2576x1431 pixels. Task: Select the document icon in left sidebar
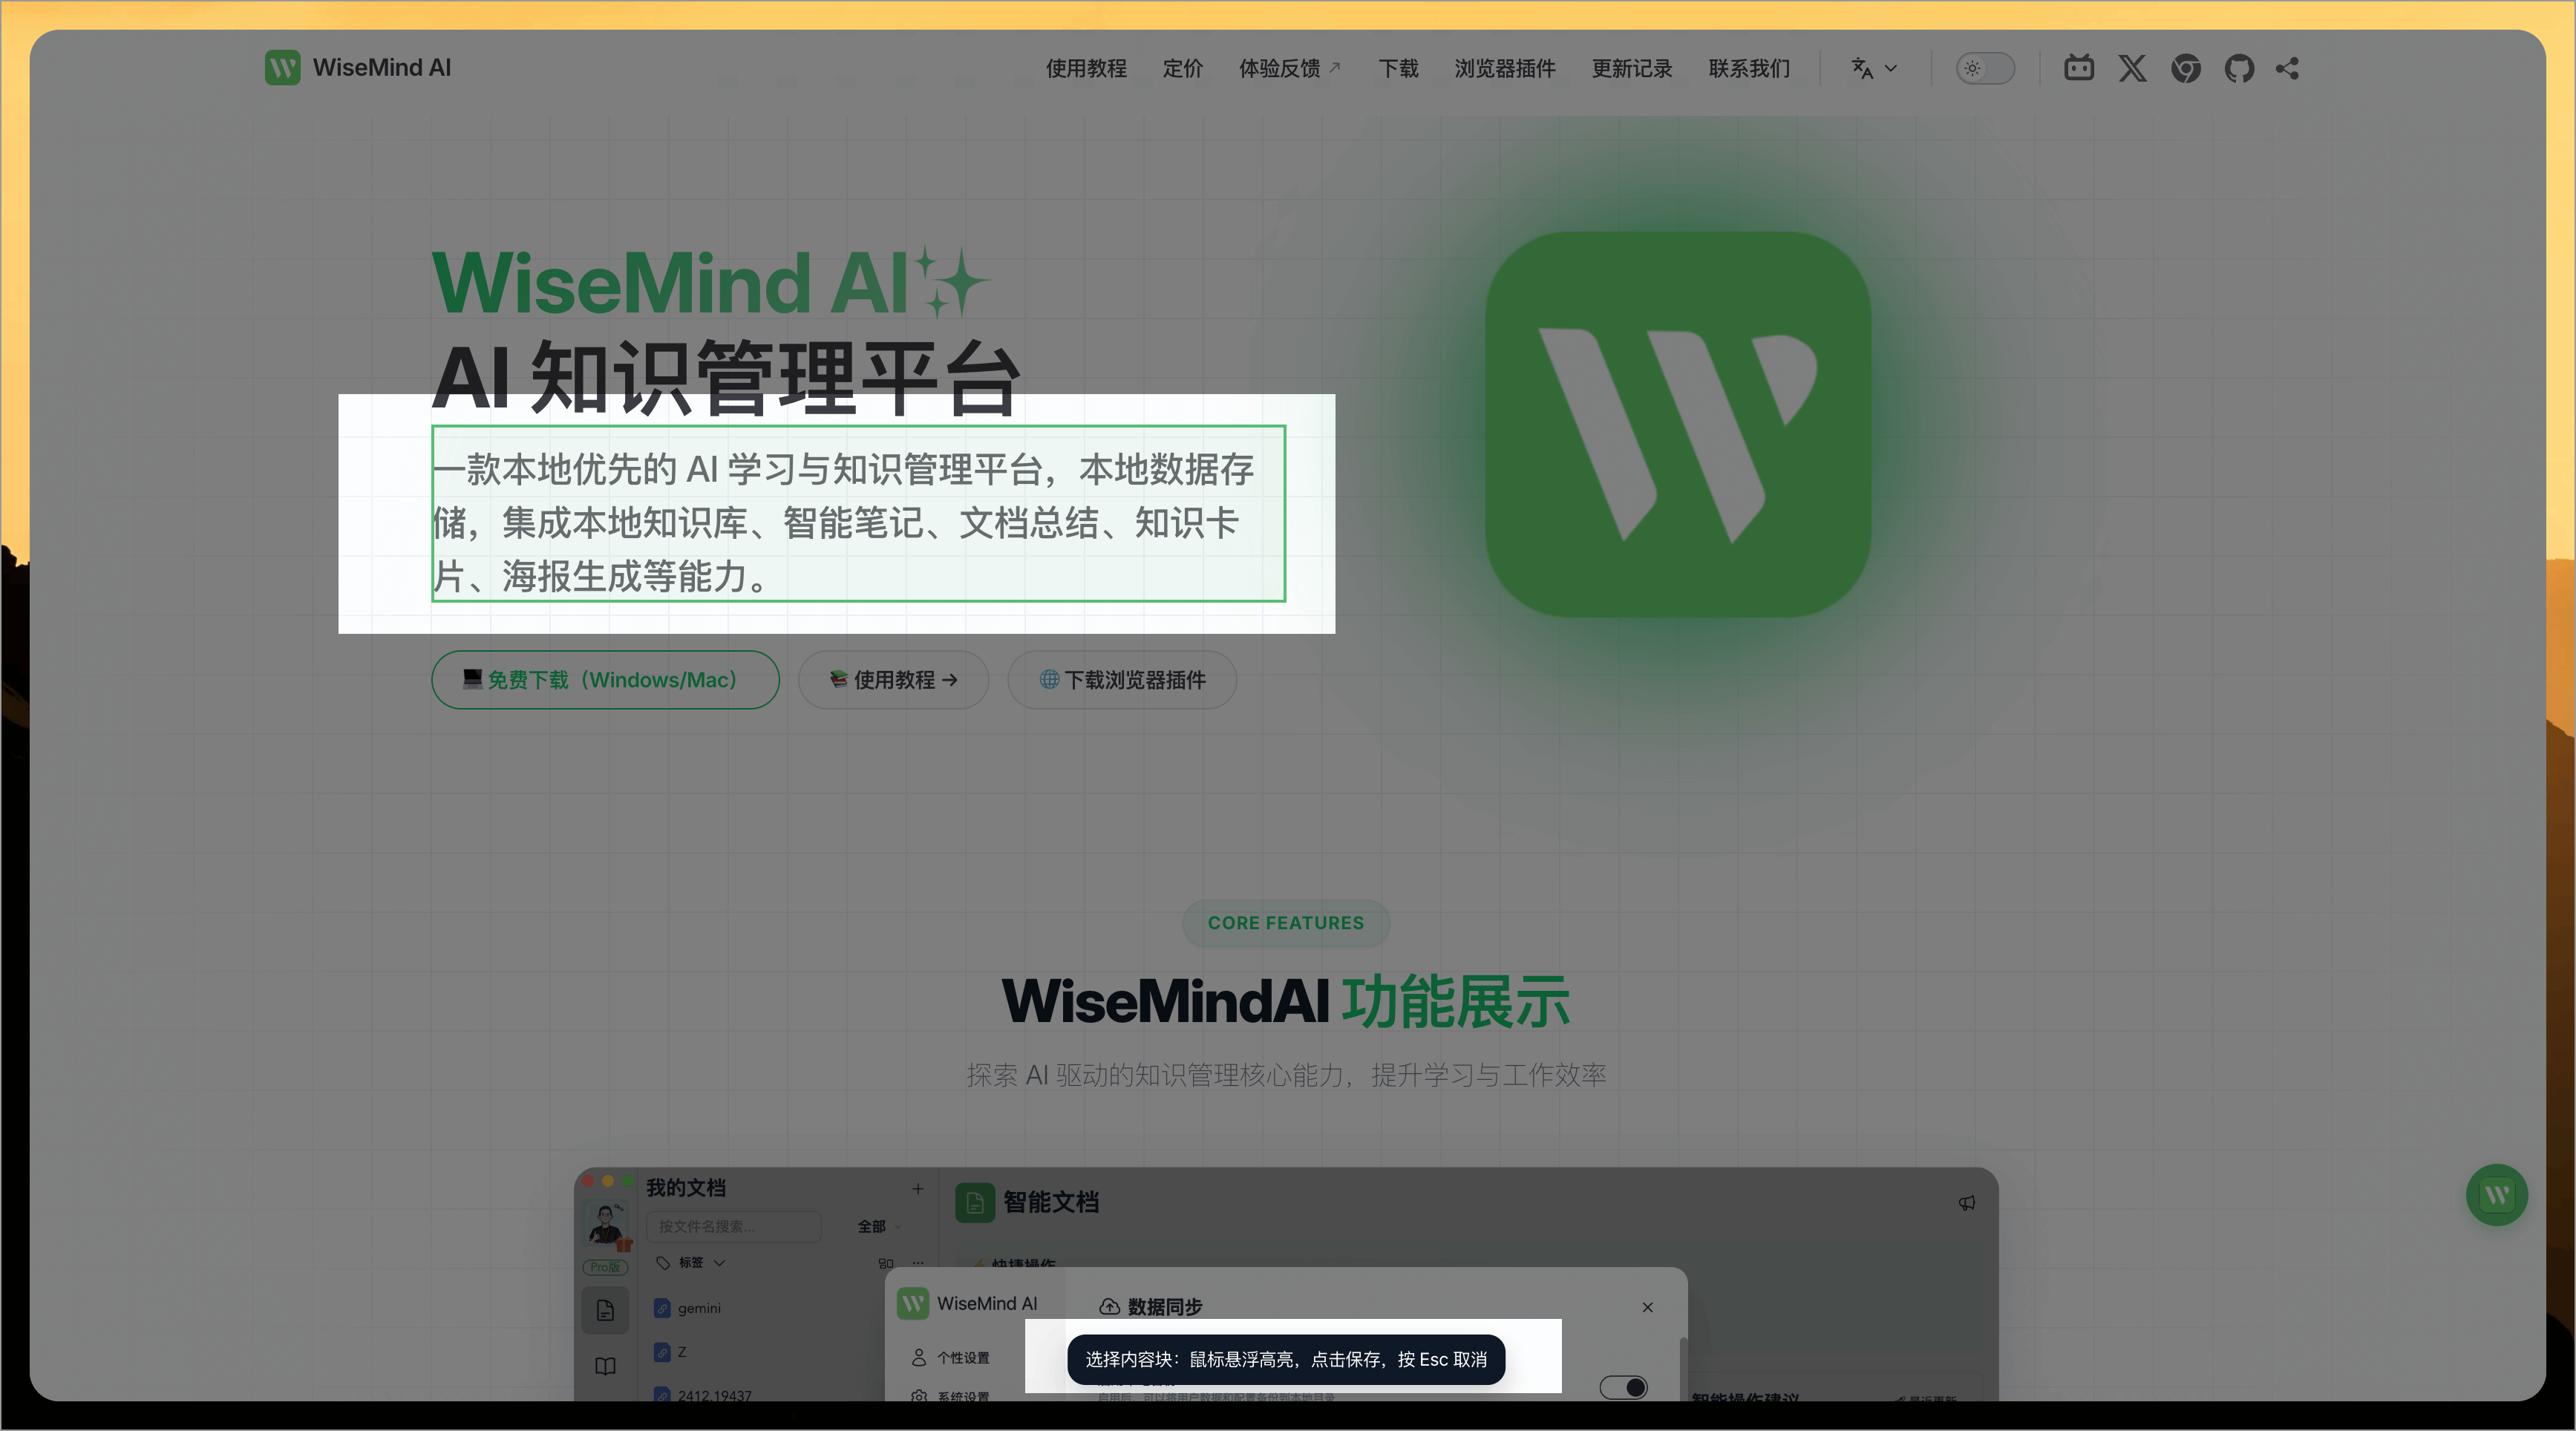tap(605, 1310)
